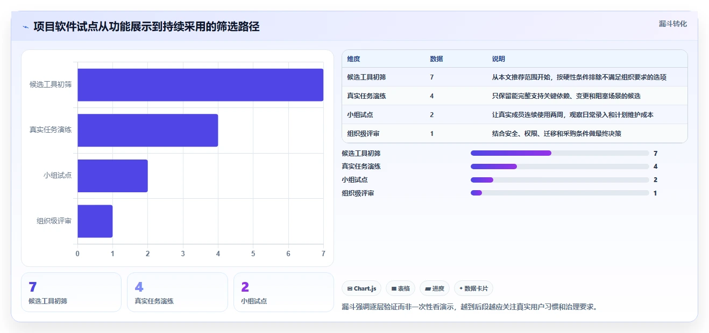Click the 候选工具初筛 bar in the chart
Screen dimensions: 709x333
pos(200,85)
